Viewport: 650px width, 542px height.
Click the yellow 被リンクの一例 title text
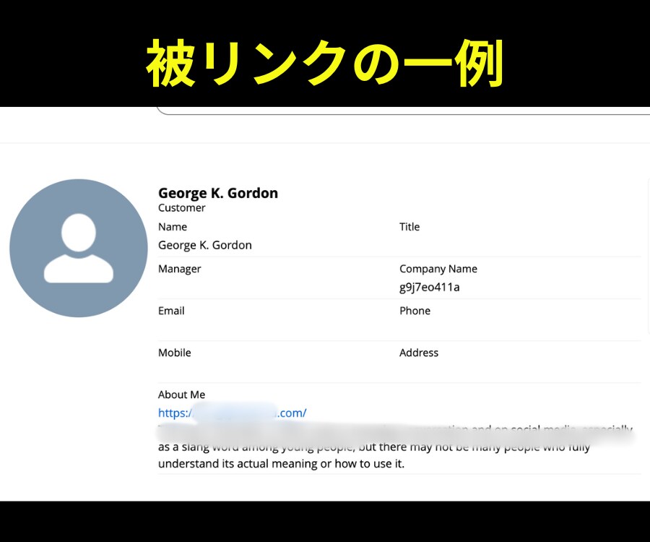coord(324,63)
